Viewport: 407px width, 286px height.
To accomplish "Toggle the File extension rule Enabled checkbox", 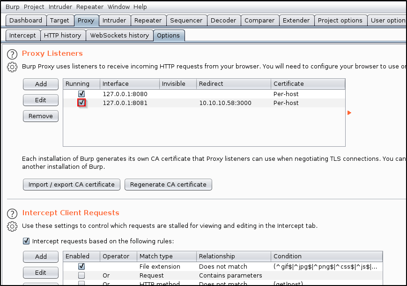I will click(81, 266).
